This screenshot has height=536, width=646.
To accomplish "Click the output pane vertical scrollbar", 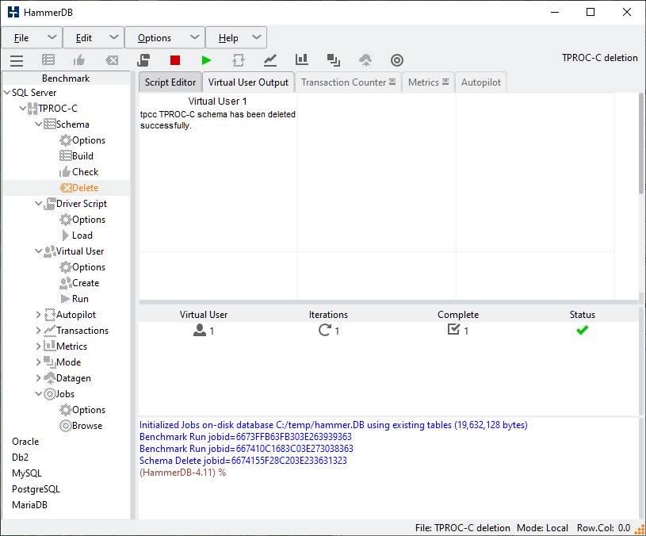I will (x=641, y=144).
